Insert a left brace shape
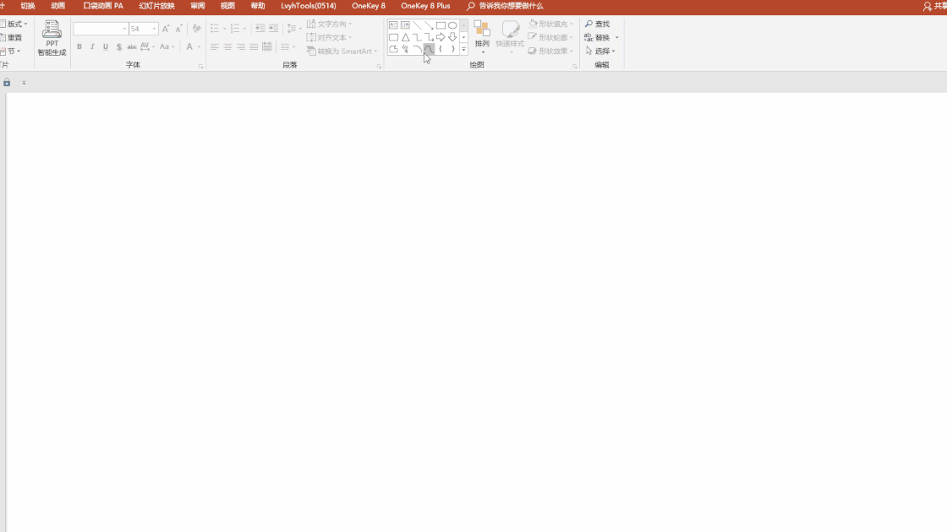 point(441,49)
